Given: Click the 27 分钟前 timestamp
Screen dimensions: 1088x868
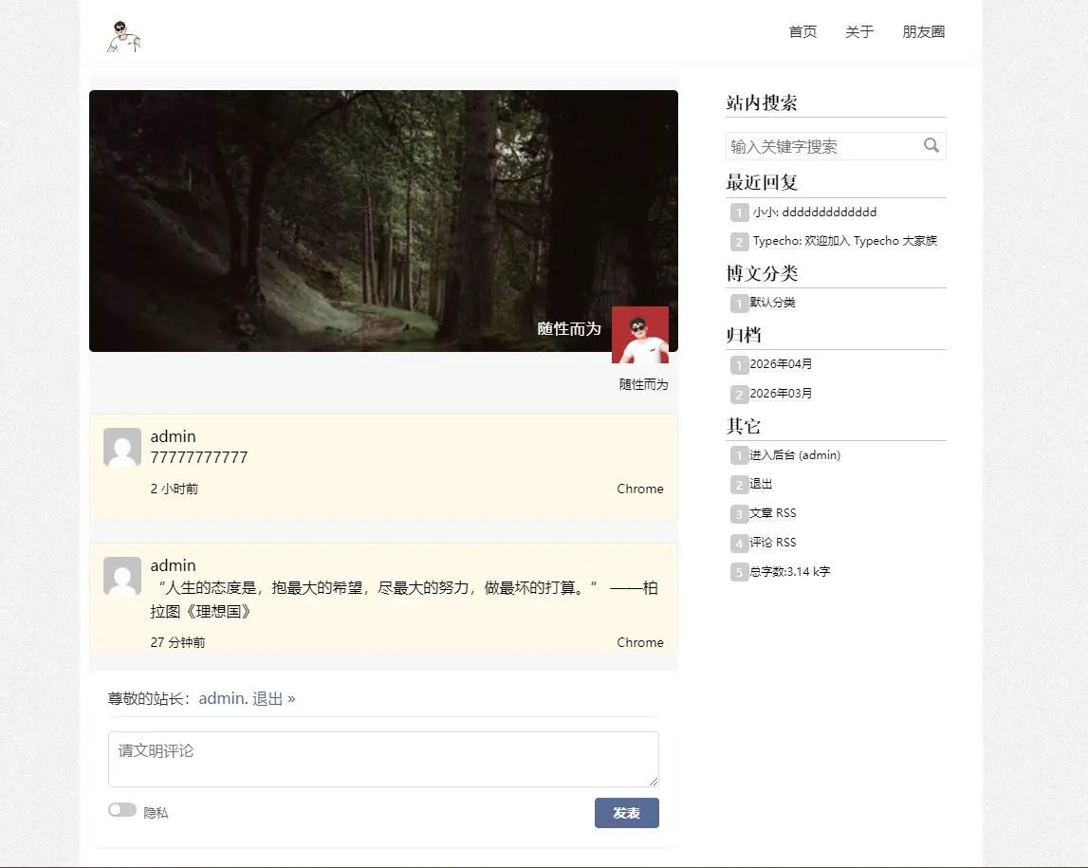Looking at the screenshot, I should click(x=177, y=642).
